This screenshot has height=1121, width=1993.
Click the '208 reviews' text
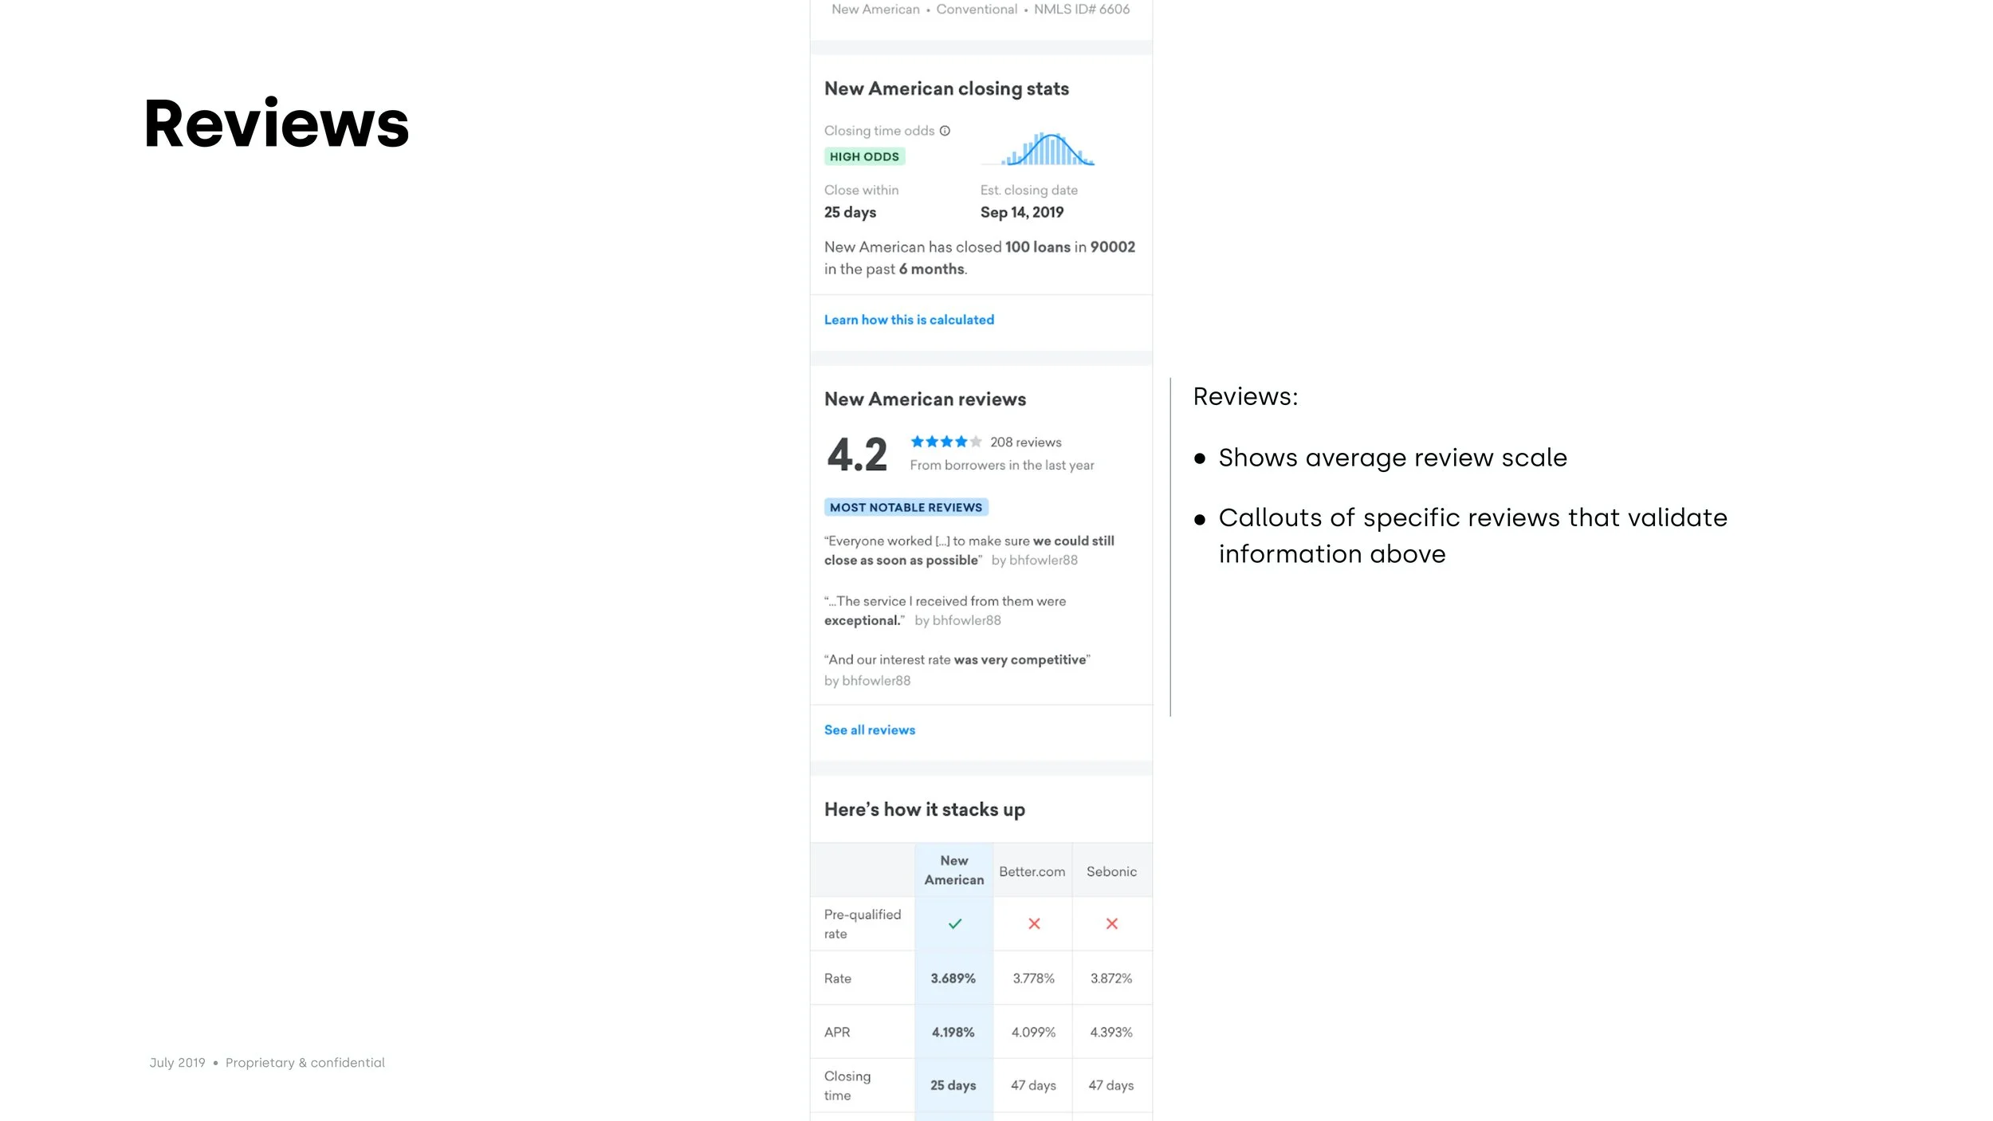click(1025, 442)
